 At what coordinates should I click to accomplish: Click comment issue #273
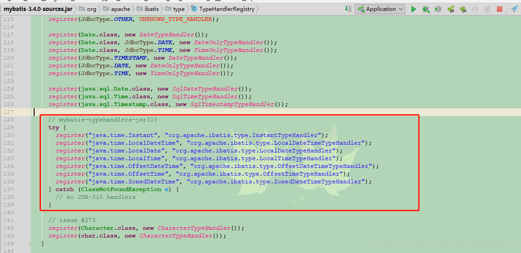pos(72,220)
